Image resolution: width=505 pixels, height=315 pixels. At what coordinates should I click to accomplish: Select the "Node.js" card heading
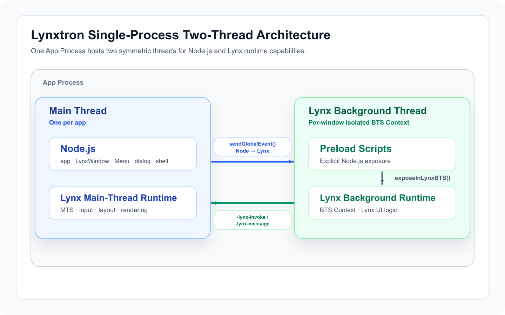click(78, 149)
